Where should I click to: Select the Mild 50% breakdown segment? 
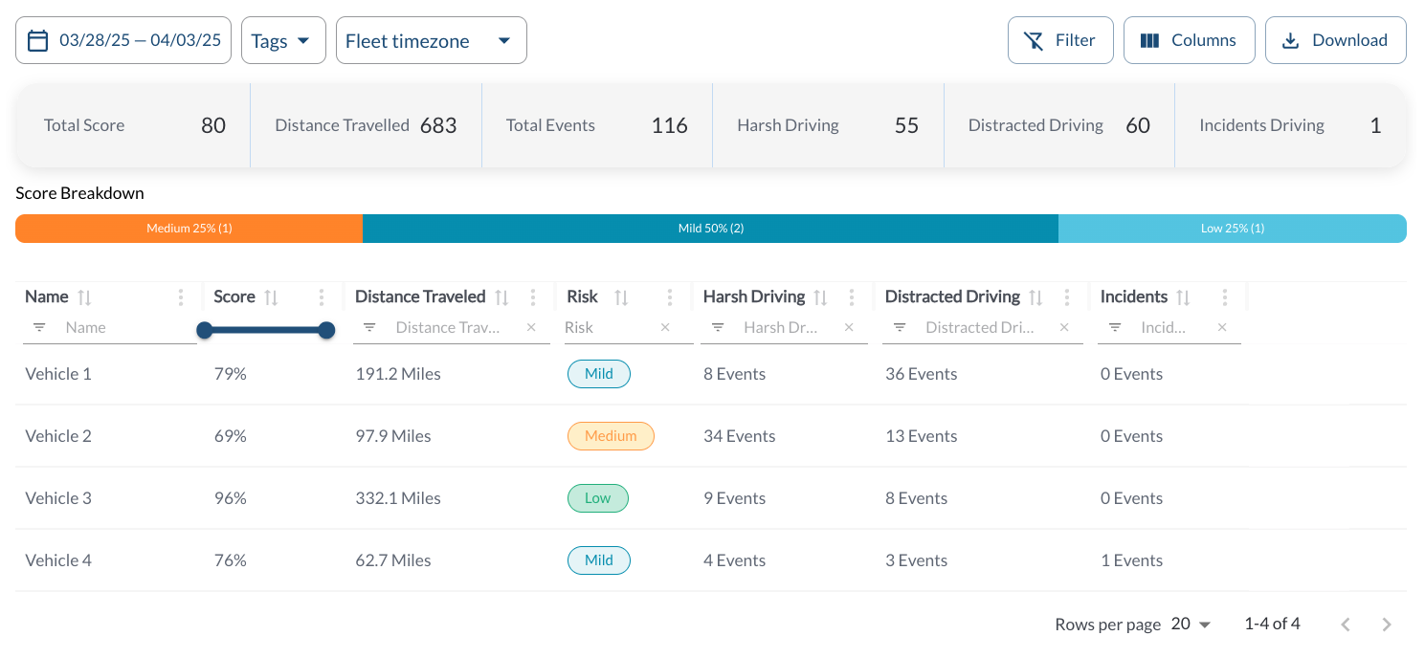[x=710, y=229]
